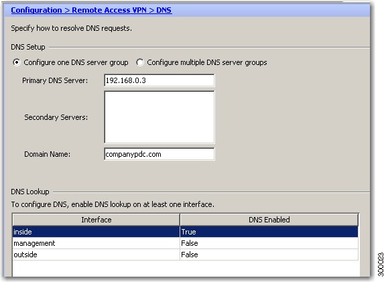
Task: Open the Configuration breadcrumb link
Action: 36,10
